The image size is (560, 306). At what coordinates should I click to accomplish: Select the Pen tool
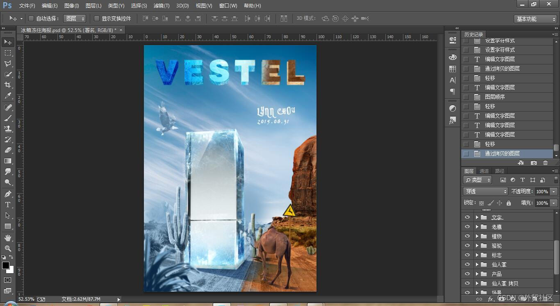[x=8, y=194]
